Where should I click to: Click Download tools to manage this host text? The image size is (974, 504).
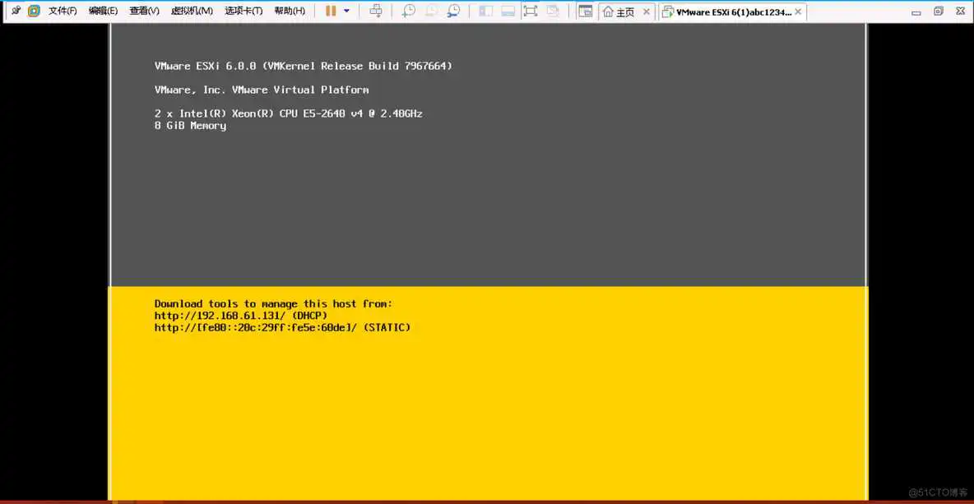click(x=273, y=303)
